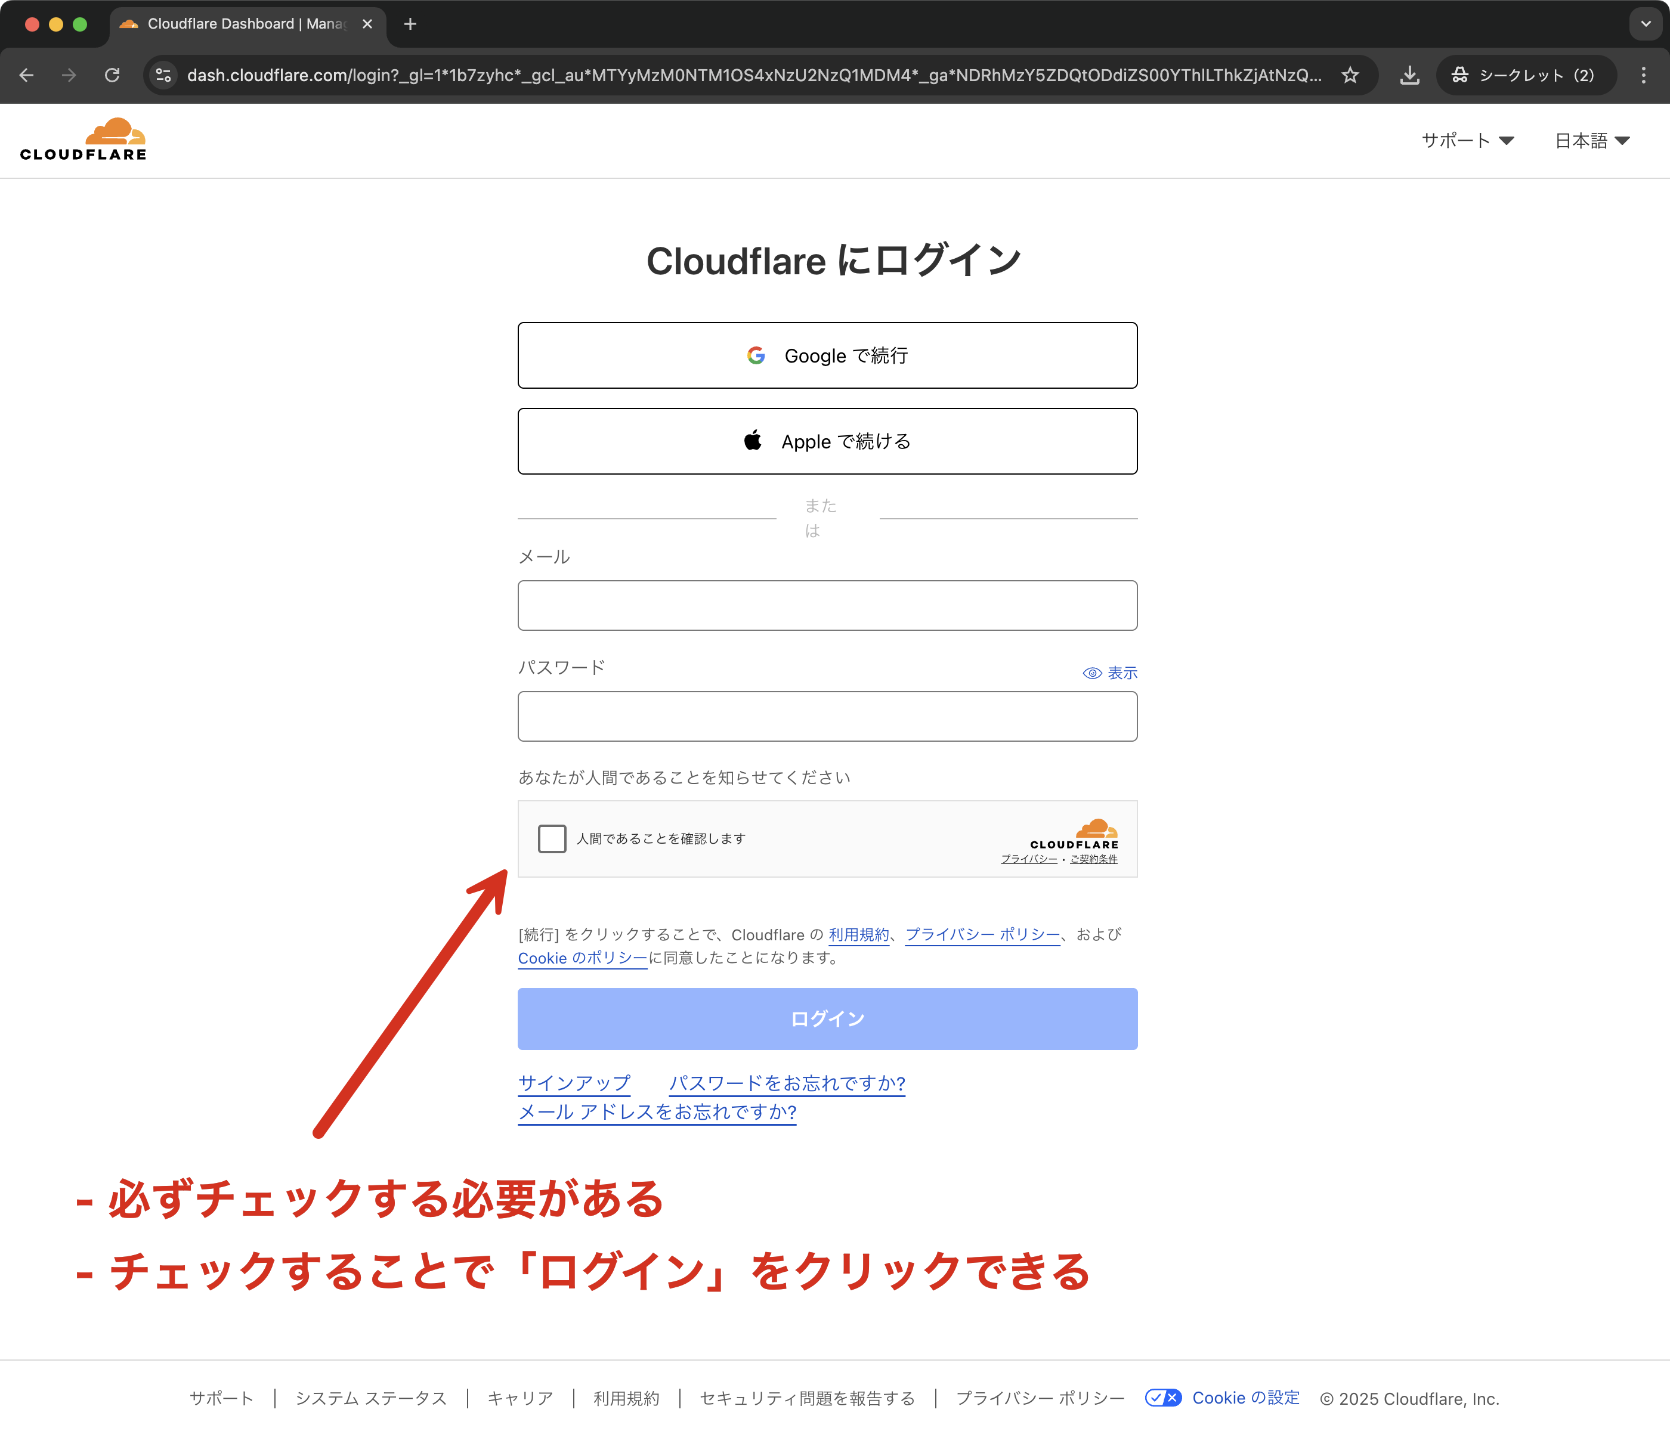Open a new tab with plus button
The width and height of the screenshot is (1670, 1431).
[410, 24]
